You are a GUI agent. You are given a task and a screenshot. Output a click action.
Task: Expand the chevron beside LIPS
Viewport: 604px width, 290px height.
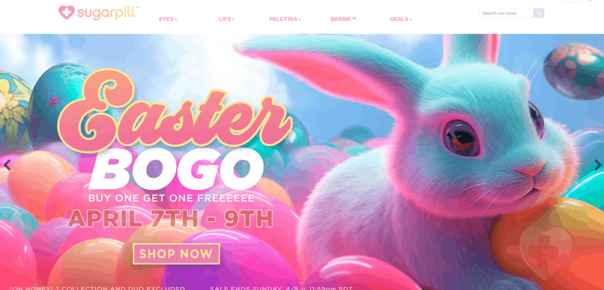tap(233, 20)
